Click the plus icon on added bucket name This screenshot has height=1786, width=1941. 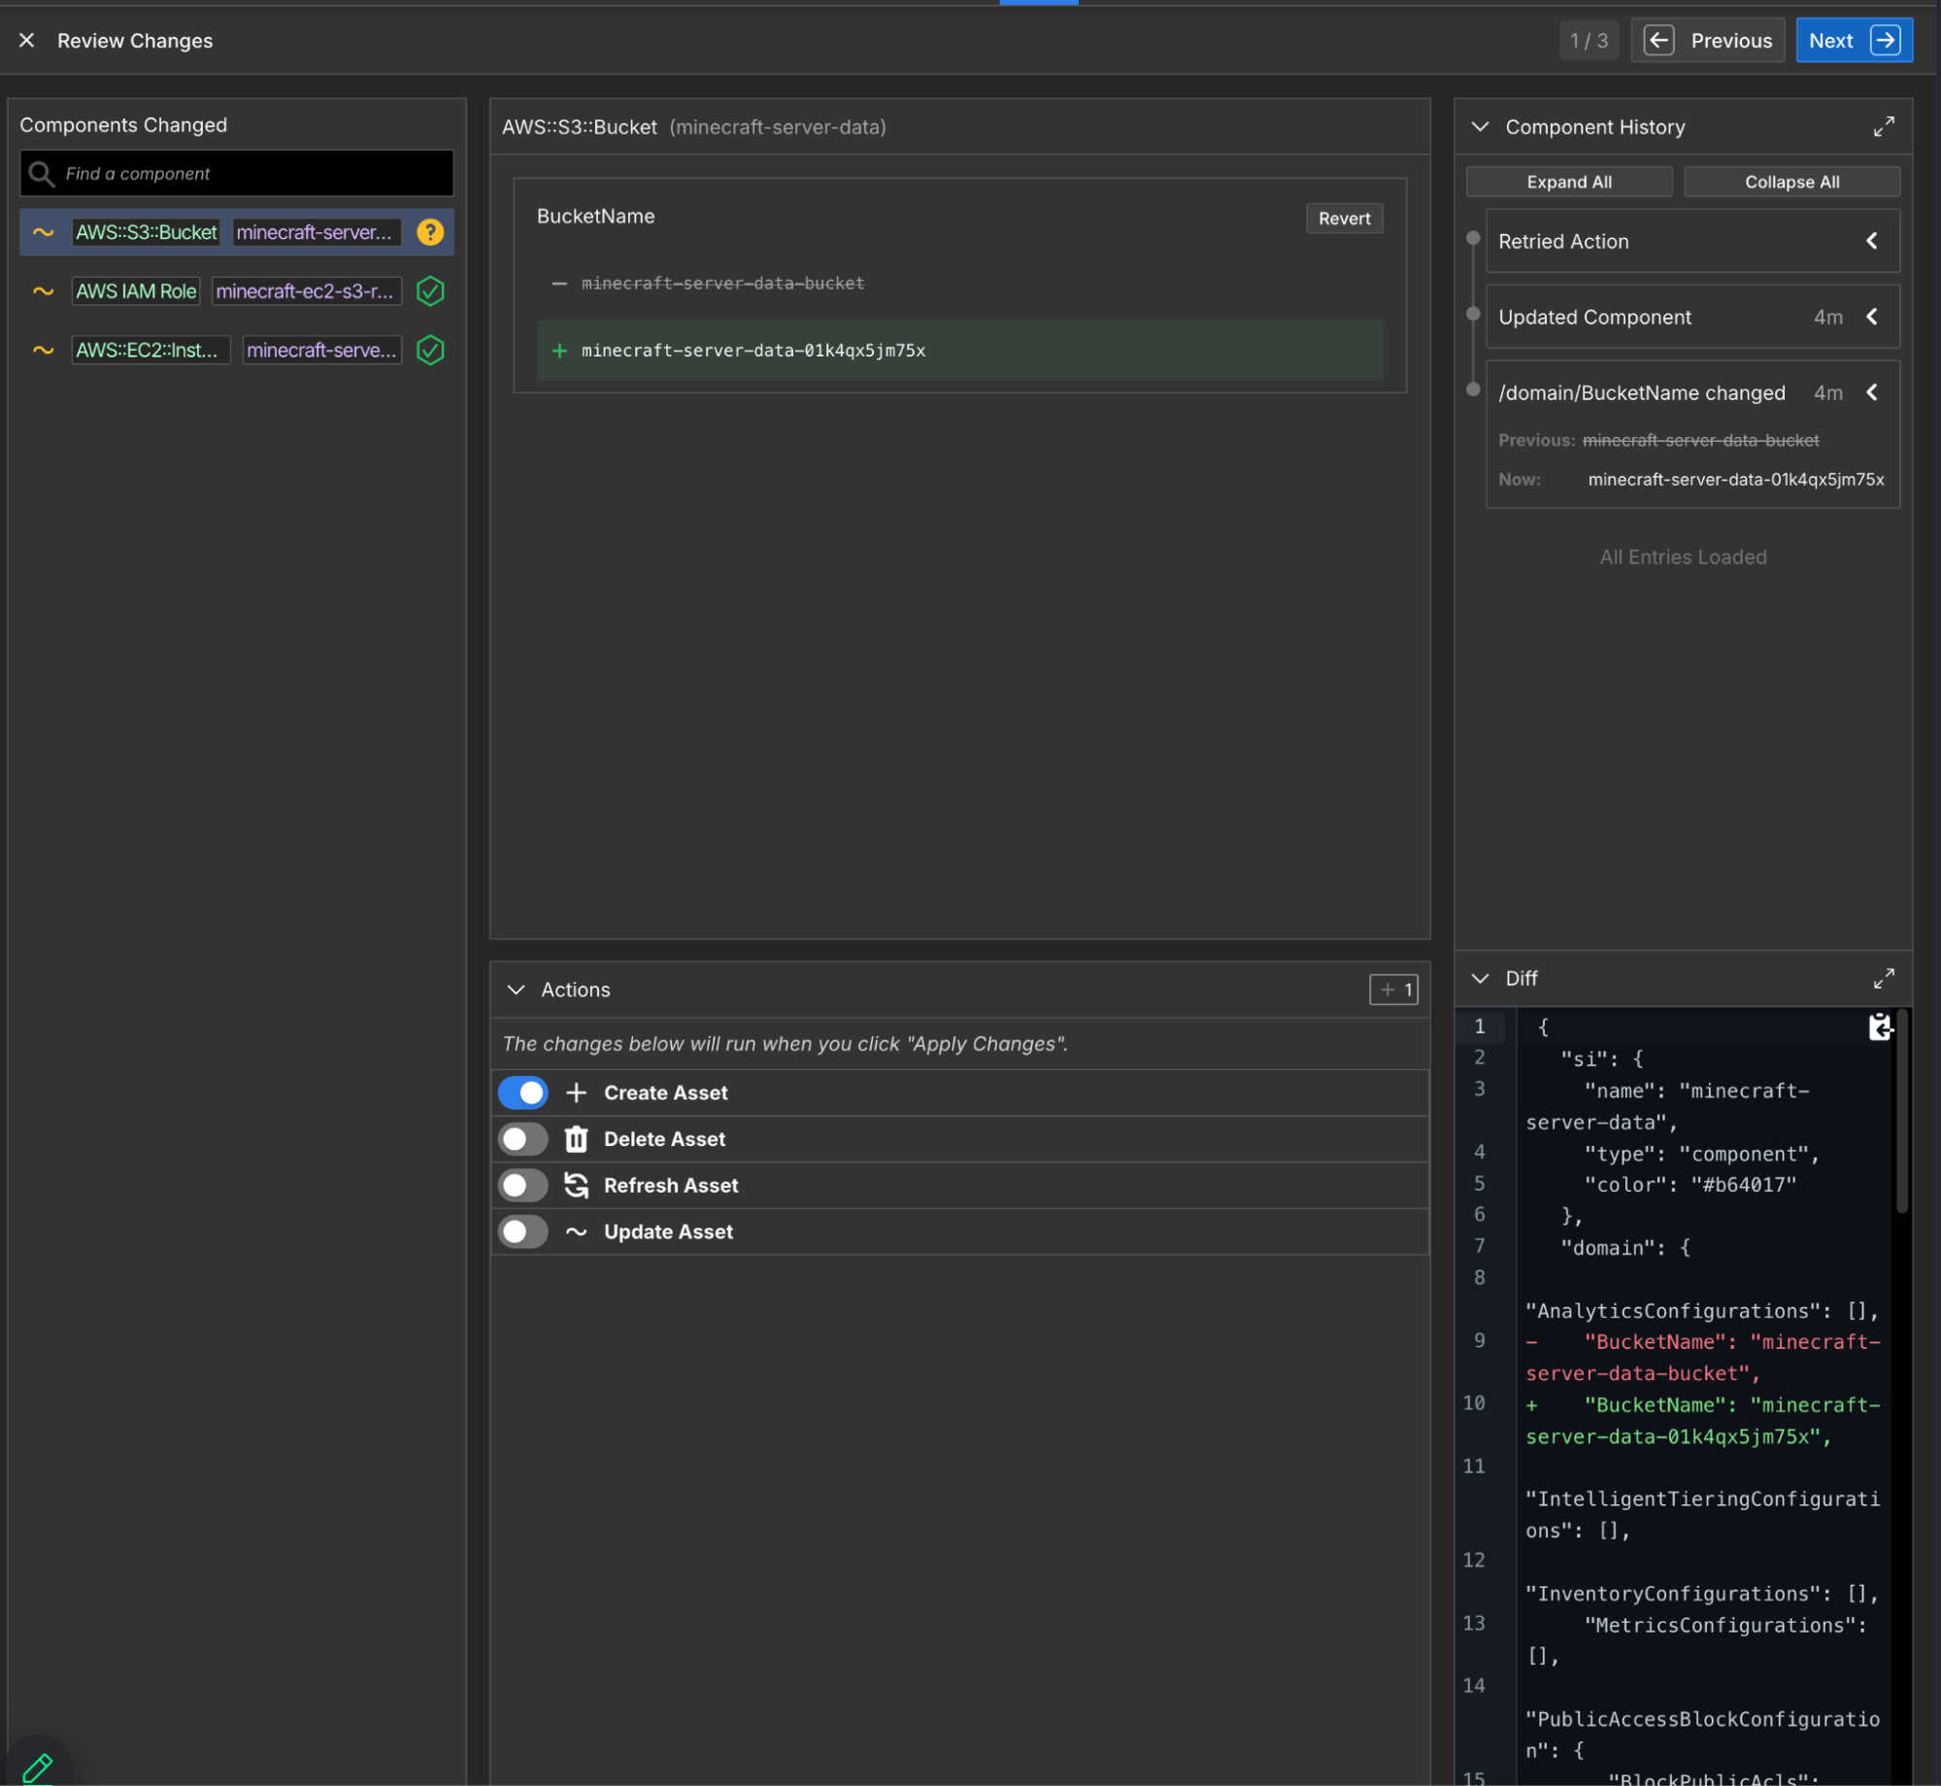pyautogui.click(x=559, y=351)
